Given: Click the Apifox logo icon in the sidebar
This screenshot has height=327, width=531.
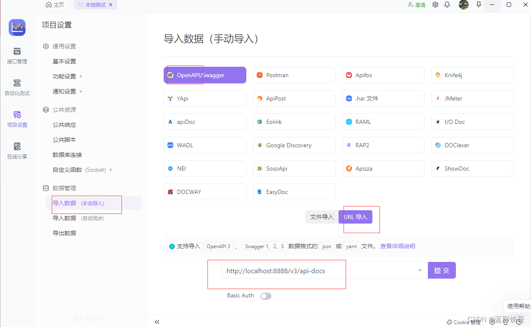Looking at the screenshot, I should [x=17, y=28].
